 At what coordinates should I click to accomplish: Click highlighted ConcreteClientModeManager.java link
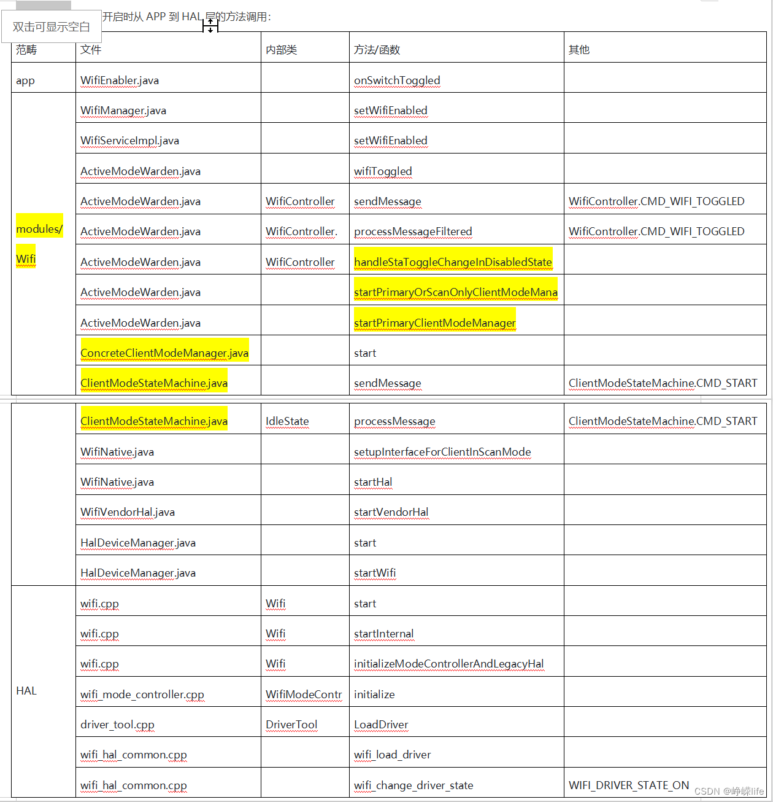[164, 352]
